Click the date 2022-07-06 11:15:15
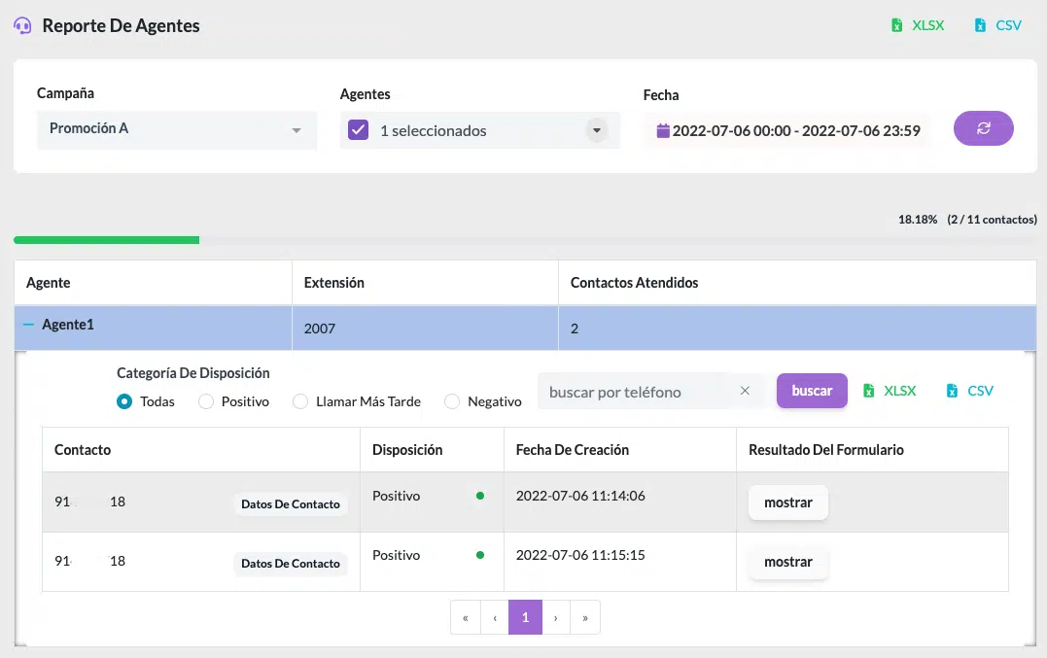Screen dimensions: 1047x658 (x=580, y=555)
